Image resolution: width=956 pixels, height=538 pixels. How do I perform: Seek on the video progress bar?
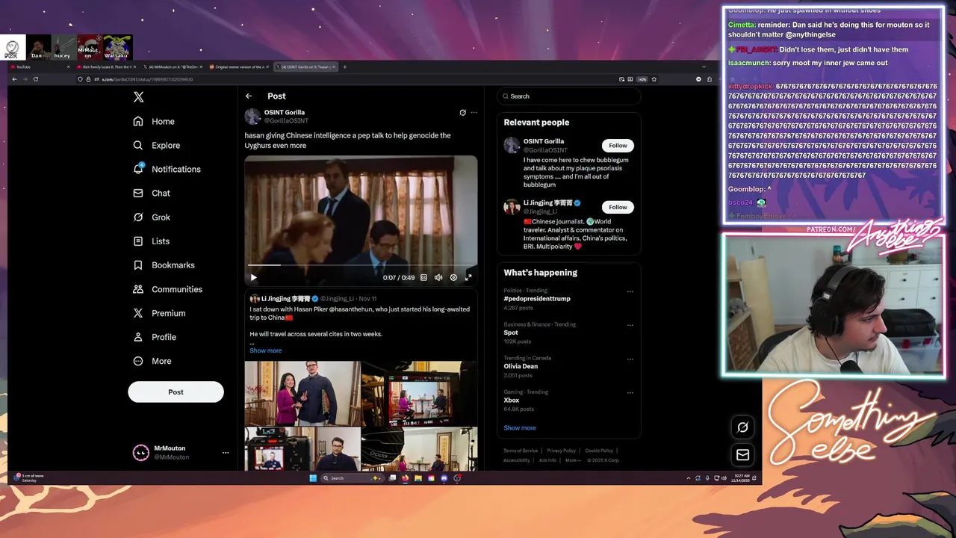click(361, 265)
